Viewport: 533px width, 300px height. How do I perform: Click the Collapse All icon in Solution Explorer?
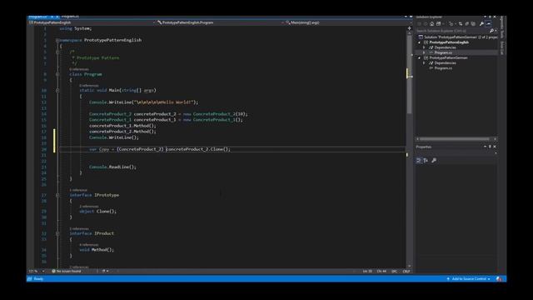tap(466, 24)
